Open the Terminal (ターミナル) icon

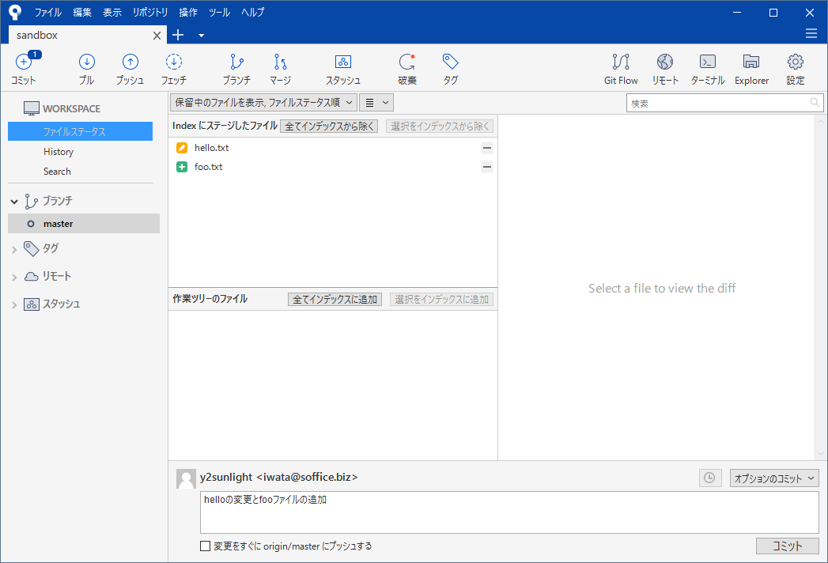tap(708, 62)
